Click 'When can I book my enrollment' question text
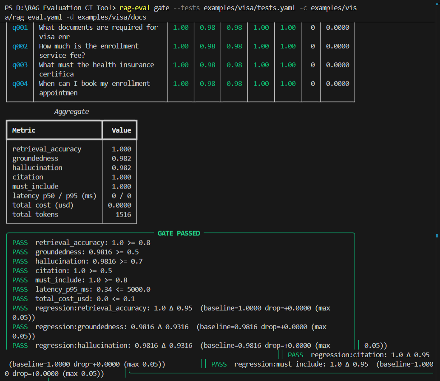Screen dimensions: 440x381 coord(94,84)
